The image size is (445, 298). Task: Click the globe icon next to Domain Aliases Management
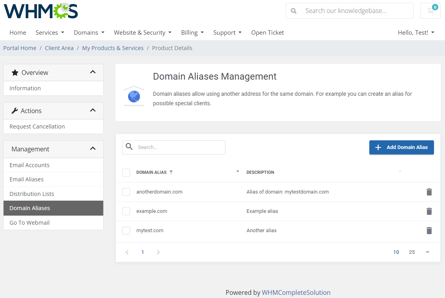tap(134, 95)
